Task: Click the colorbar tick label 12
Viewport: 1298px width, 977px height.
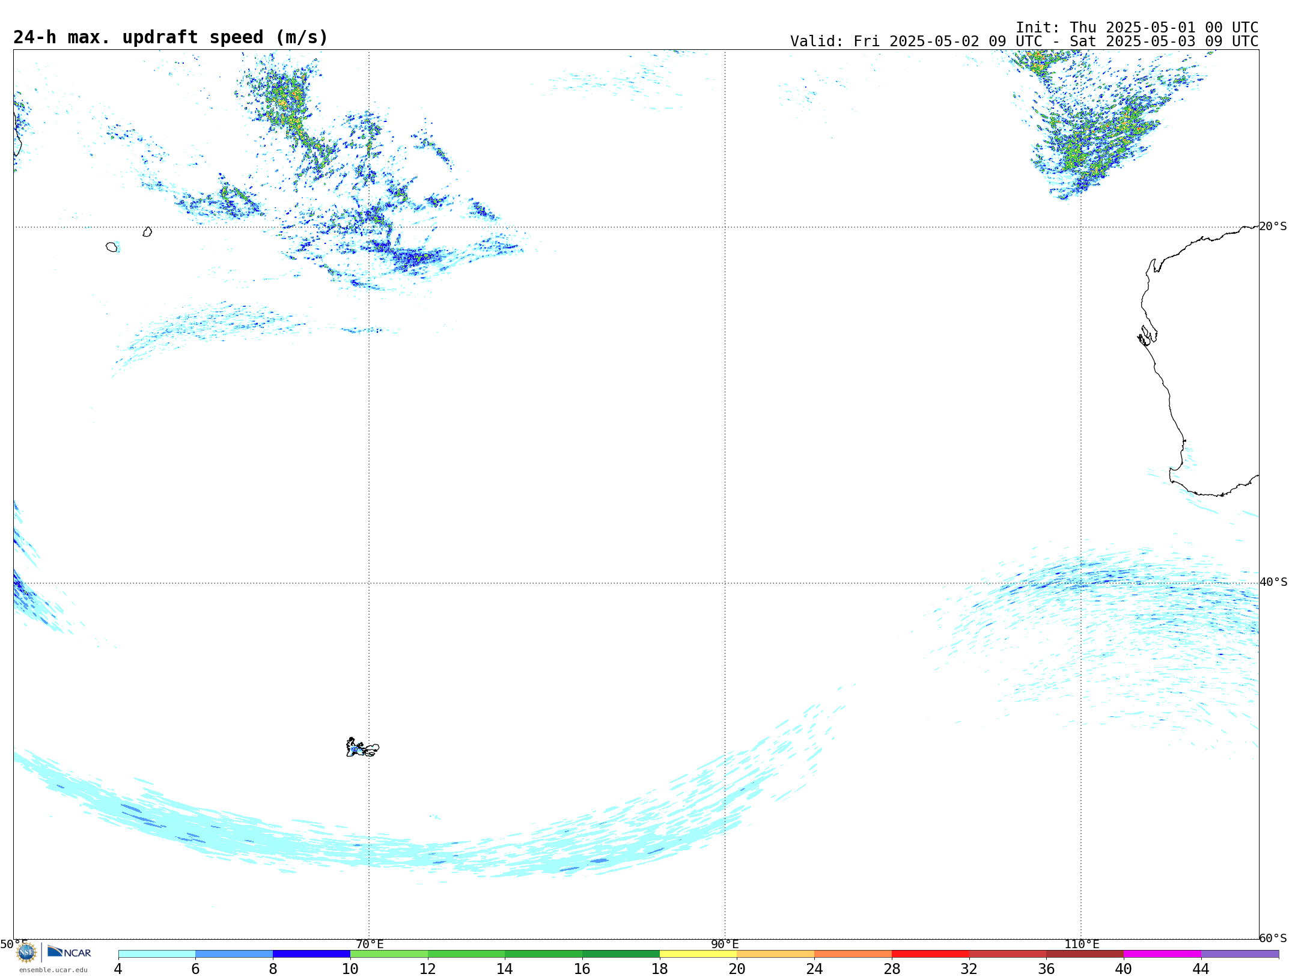Action: click(427, 969)
